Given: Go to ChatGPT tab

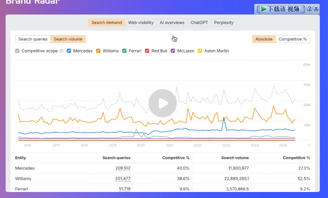Looking at the screenshot, I should pos(199,23).
